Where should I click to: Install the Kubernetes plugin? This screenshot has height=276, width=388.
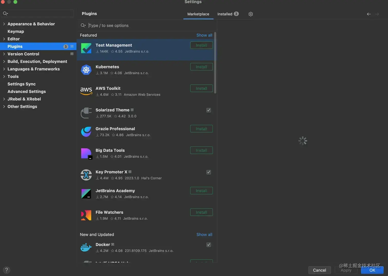click(201, 67)
